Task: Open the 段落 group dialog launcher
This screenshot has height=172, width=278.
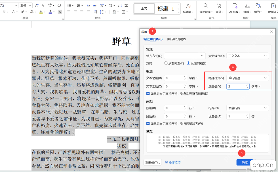Action: point(130,19)
